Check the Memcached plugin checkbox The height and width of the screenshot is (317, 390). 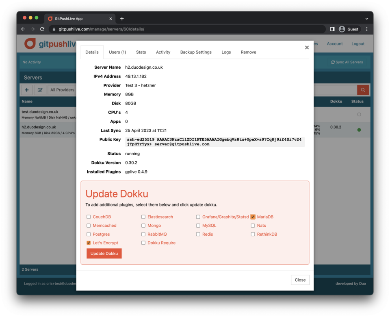coord(89,226)
